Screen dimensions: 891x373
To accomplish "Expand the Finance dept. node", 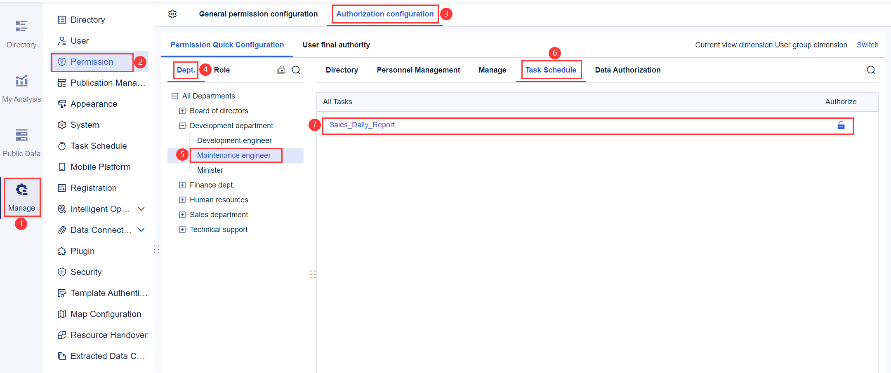I will coord(182,185).
